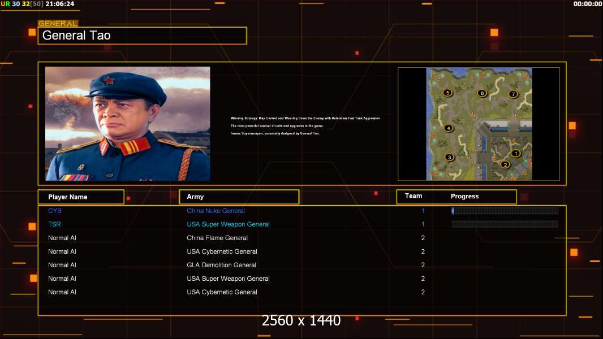Click team number 1 in TSR row
Image resolution: width=603 pixels, height=339 pixels.
423,224
